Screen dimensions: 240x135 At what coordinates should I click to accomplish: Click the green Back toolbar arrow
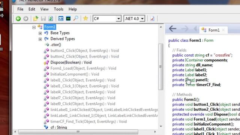coord(18,19)
